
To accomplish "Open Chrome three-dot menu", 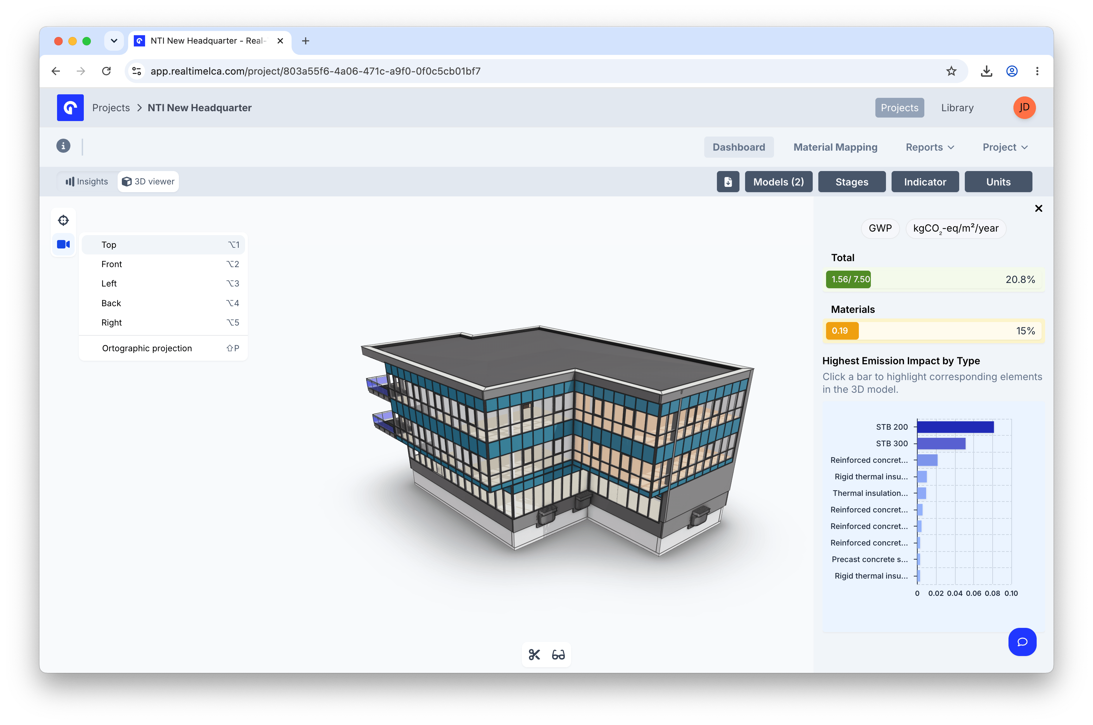I will 1037,71.
